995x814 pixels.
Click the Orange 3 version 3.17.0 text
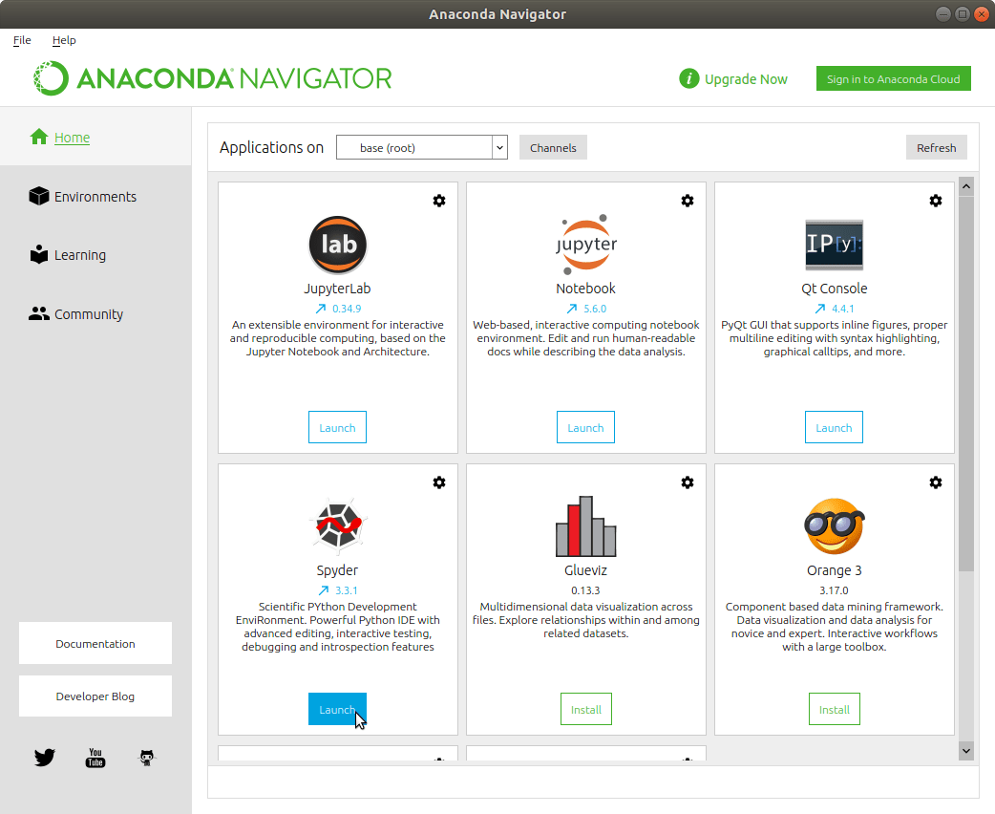[834, 590]
